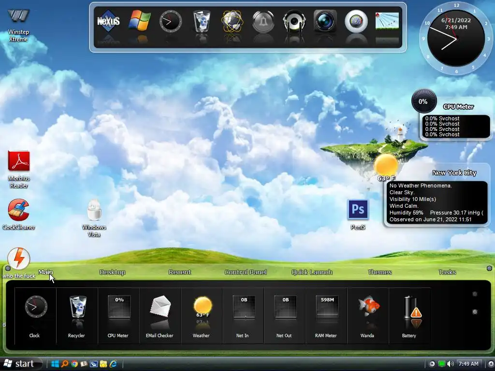Click the round knob at shelf top-right corner
Viewport: 495px width, 371px height.
point(489,268)
